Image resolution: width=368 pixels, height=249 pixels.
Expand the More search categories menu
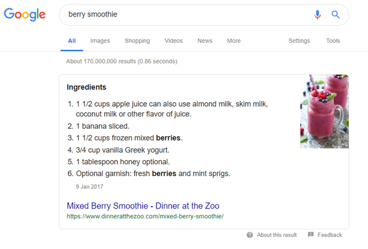(x=234, y=40)
